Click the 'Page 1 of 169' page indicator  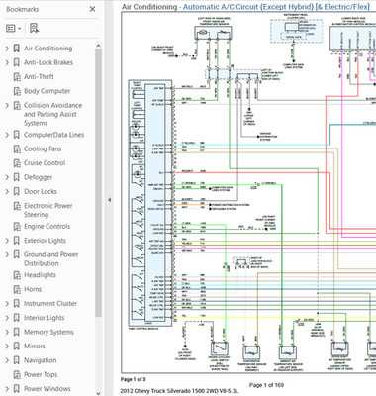(266, 385)
